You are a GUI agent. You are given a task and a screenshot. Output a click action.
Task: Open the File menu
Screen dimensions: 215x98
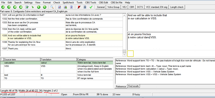pos(3,2)
